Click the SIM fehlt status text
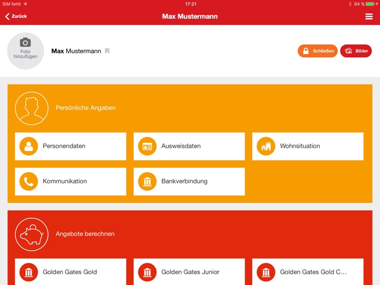 point(12,4)
